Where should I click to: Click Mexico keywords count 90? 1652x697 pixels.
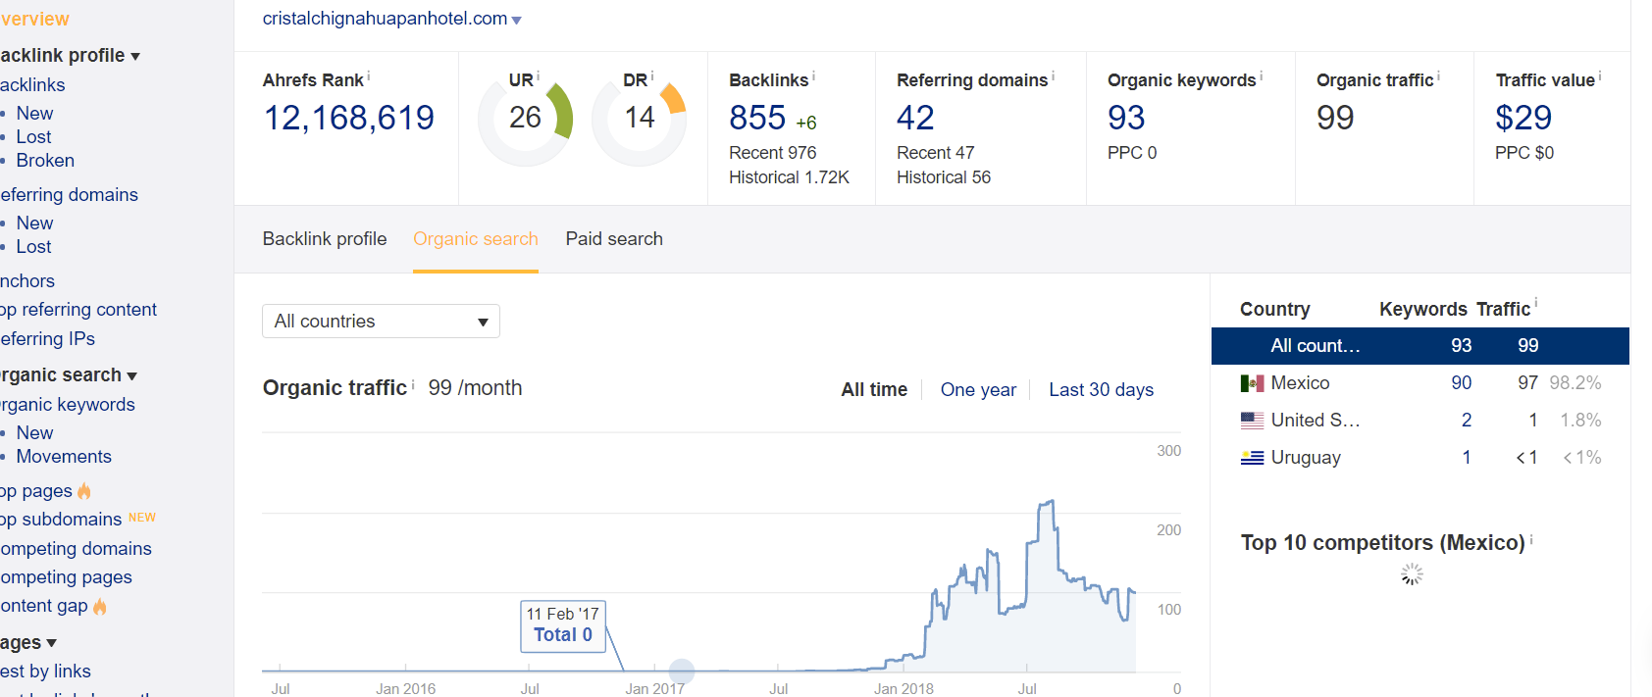(1462, 383)
